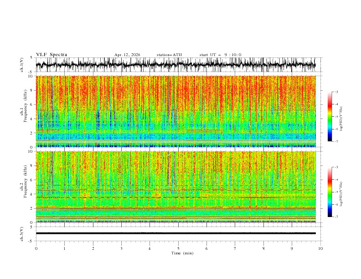This screenshot has height=279, width=361.
Task: Click the lower colorbar tick label "-3"
Action: pos(336,167)
